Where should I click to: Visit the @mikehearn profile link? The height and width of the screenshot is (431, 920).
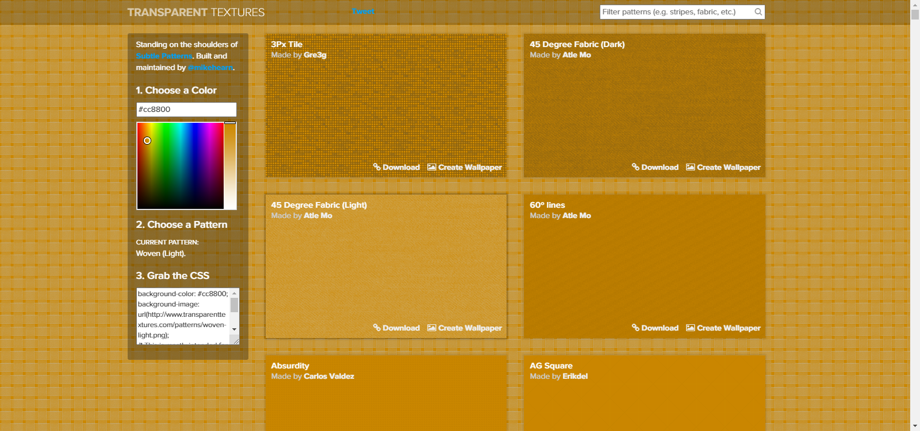[210, 68]
